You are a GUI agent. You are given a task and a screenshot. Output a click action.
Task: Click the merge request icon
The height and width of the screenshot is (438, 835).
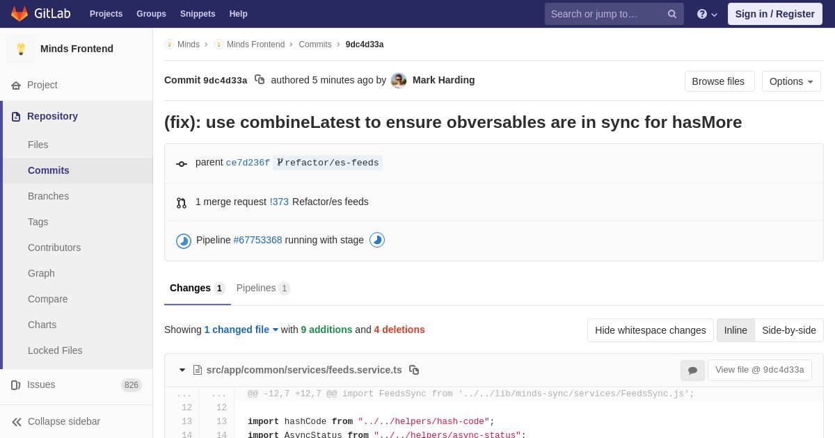point(182,203)
